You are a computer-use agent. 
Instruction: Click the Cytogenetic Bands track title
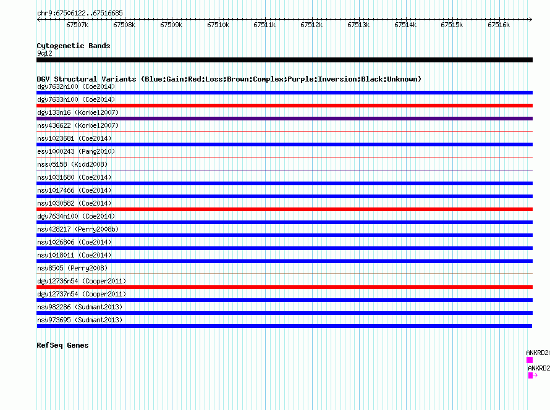coord(74,46)
